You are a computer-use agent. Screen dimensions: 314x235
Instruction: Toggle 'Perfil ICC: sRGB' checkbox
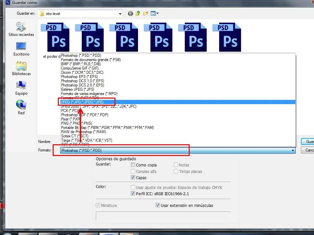point(133,194)
